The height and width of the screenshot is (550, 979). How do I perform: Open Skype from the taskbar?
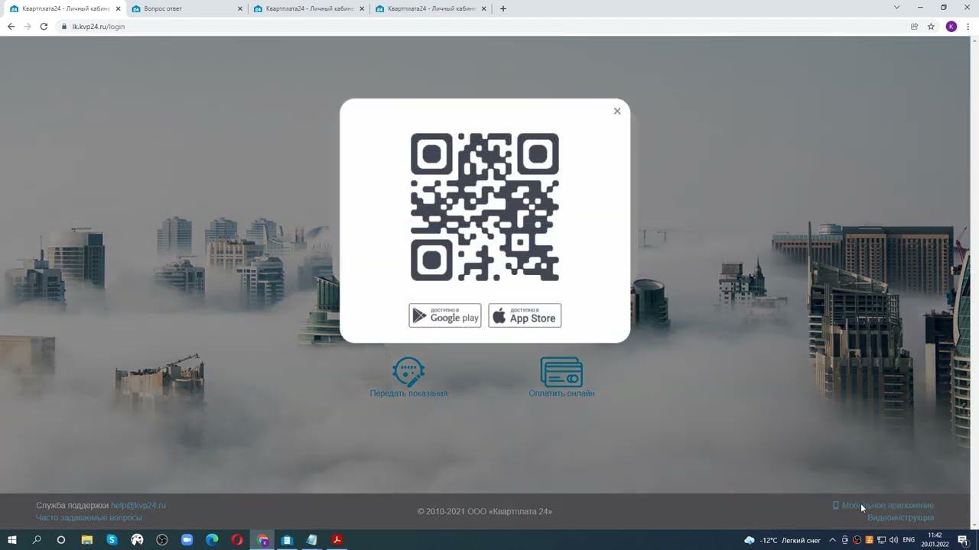(x=112, y=540)
